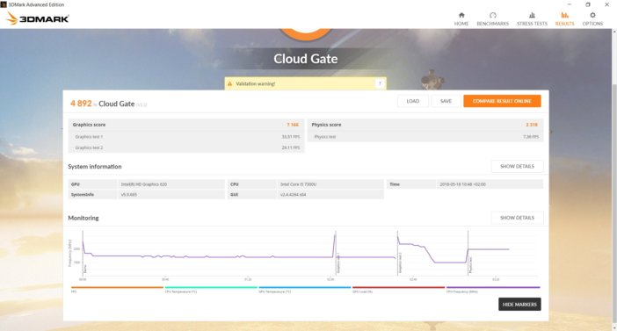Toggle the FPS orange legend line
Image resolution: width=617 pixels, height=331 pixels.
pos(117,287)
